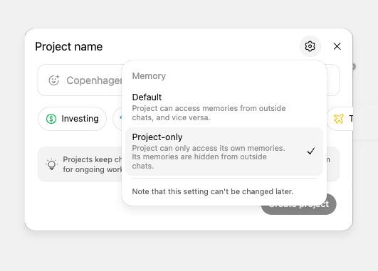Select the chip labeled T with airplane
The width and height of the screenshot is (378, 271).
tap(340, 119)
